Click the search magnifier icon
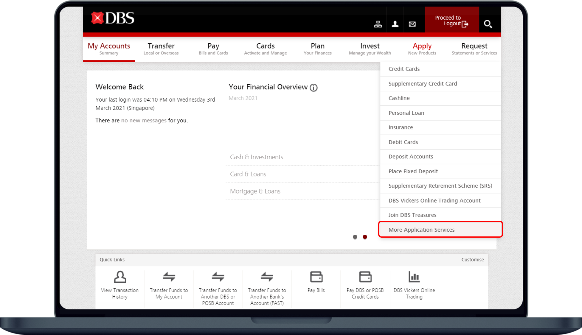This screenshot has width=582, height=335. pos(488,24)
